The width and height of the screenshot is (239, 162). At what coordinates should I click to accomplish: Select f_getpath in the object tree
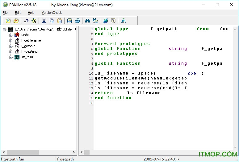click(28, 46)
